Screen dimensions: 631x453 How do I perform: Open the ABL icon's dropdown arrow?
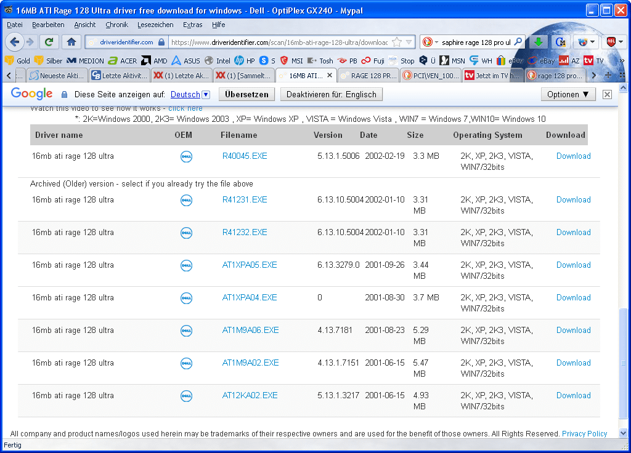pos(621,42)
